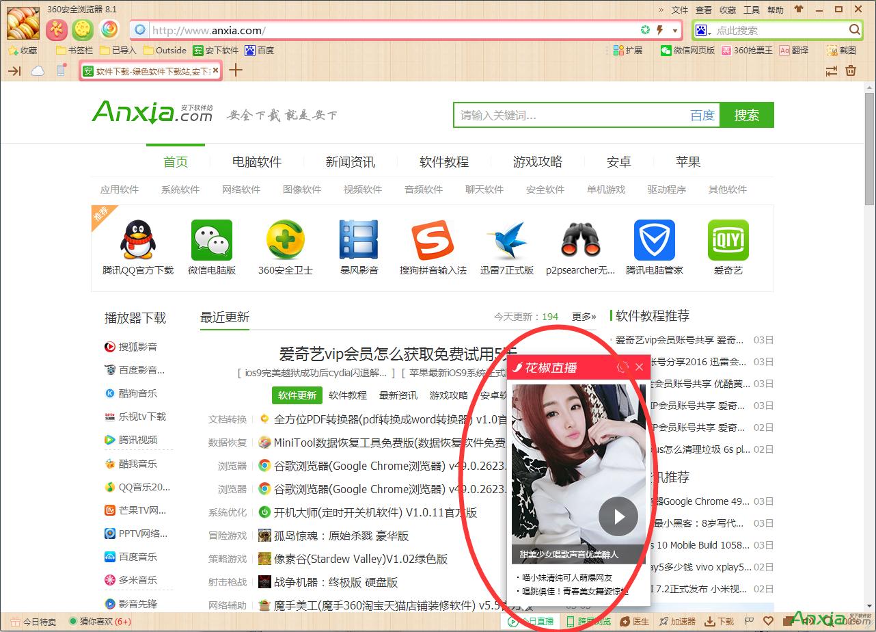
Task: Open the Baidu search engine selector dropdown
Action: pyautogui.click(x=703, y=30)
